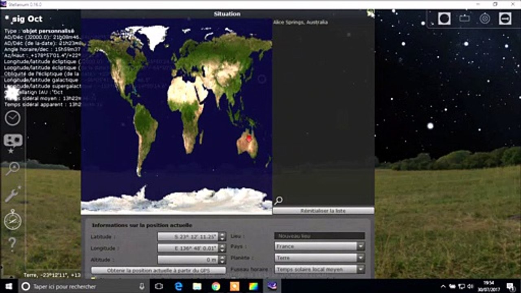Toggle the Telrad sight circles button

point(484,18)
